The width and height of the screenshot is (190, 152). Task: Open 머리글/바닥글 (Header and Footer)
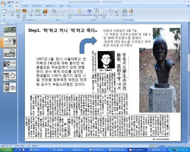(x=80, y=13)
